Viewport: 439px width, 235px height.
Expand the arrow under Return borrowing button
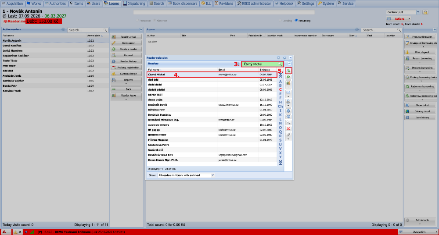pyautogui.click(x=420, y=62)
